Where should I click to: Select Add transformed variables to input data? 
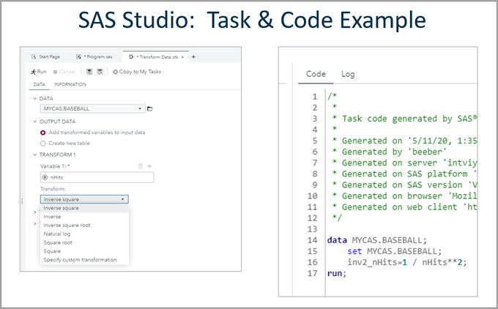(x=43, y=133)
